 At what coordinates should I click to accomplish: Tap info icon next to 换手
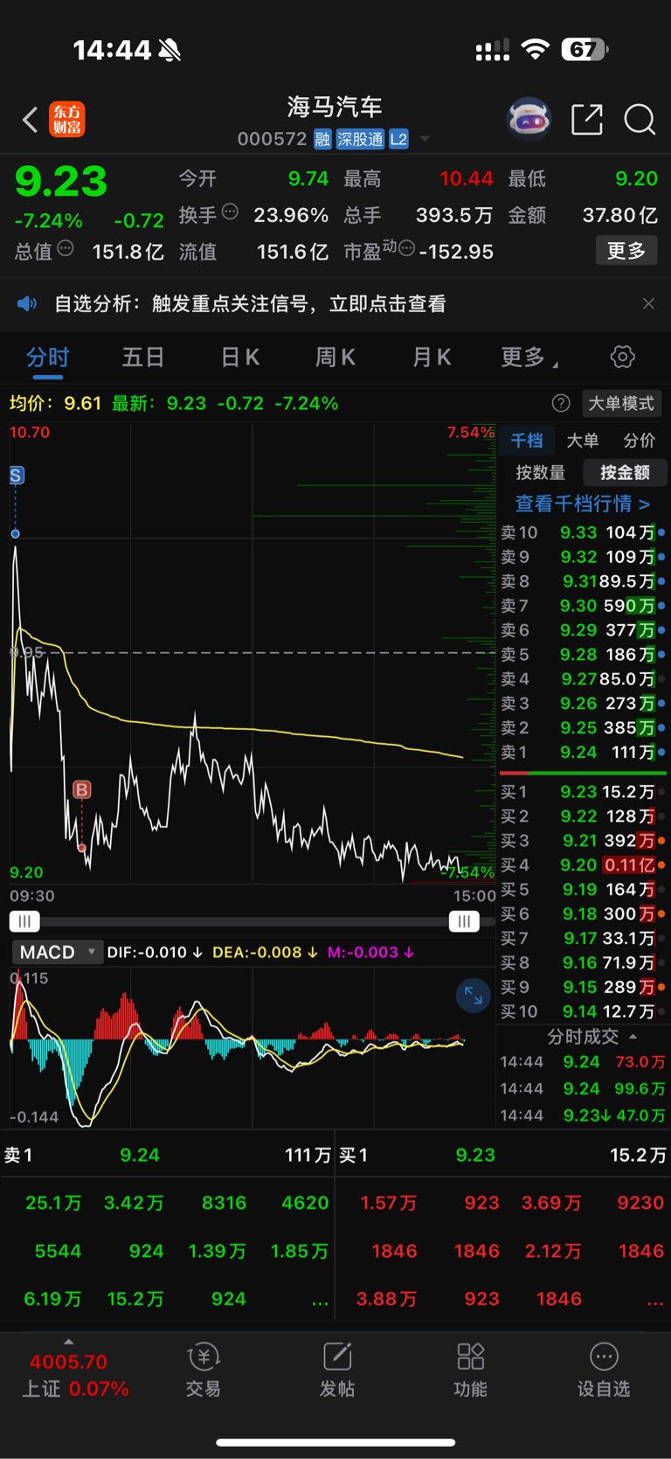pyautogui.click(x=230, y=211)
